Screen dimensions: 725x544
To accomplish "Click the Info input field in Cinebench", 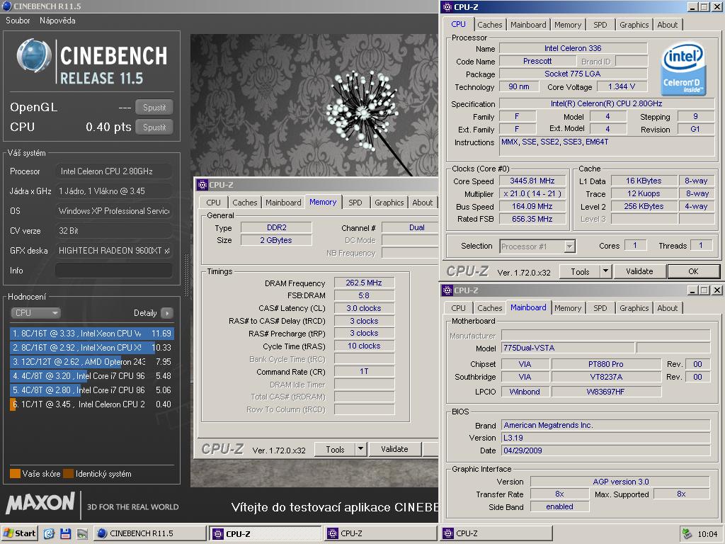I will pyautogui.click(x=114, y=271).
